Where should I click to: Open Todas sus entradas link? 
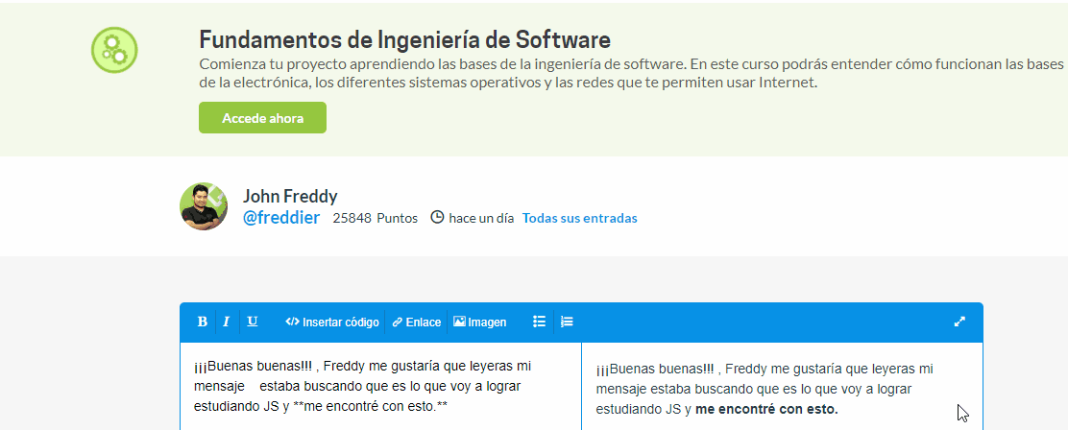click(x=580, y=219)
